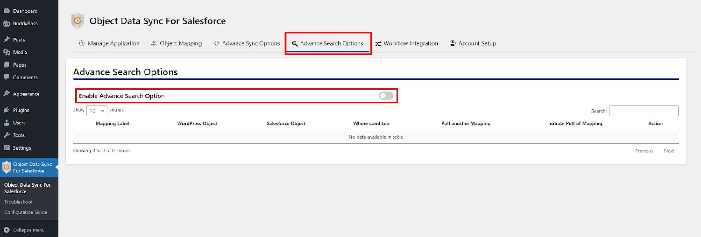This screenshot has width=701, height=237.
Task: Click 'Showing 0 to 0 of 0 entries' text
Action: [102, 151]
